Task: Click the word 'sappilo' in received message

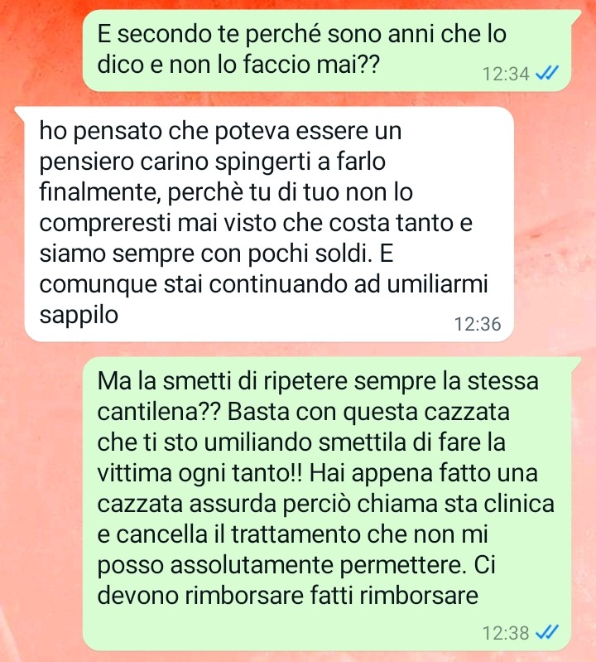Action: click(79, 315)
